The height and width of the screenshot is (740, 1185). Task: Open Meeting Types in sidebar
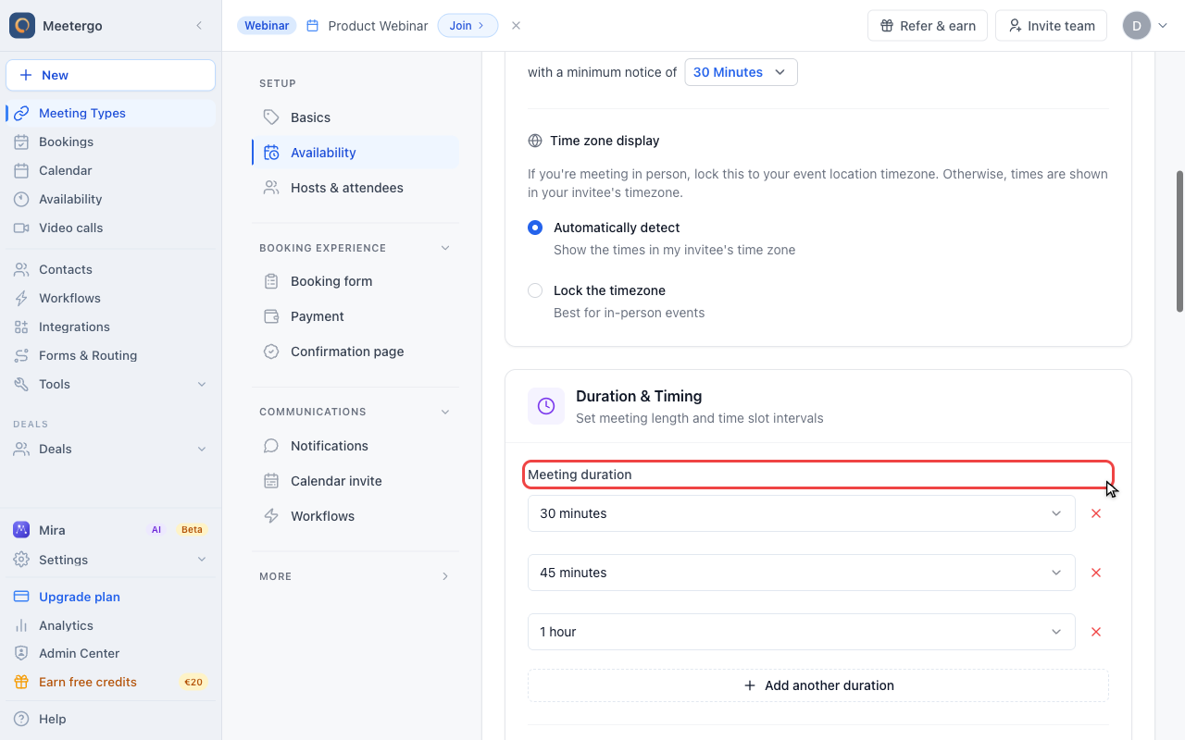point(110,113)
